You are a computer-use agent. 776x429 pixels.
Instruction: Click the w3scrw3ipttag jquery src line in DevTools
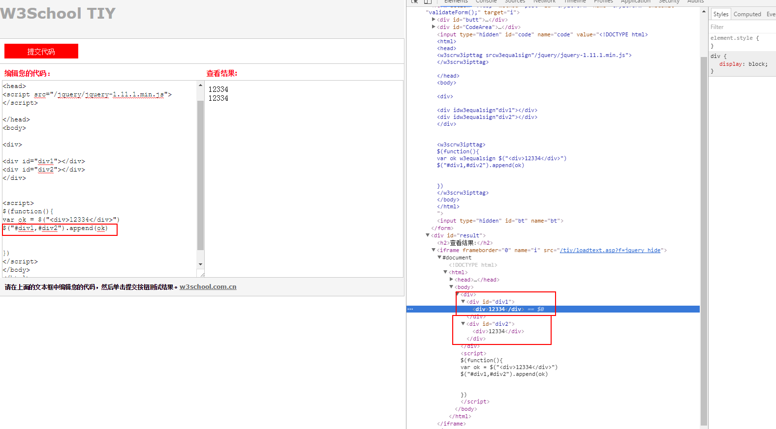pos(534,55)
